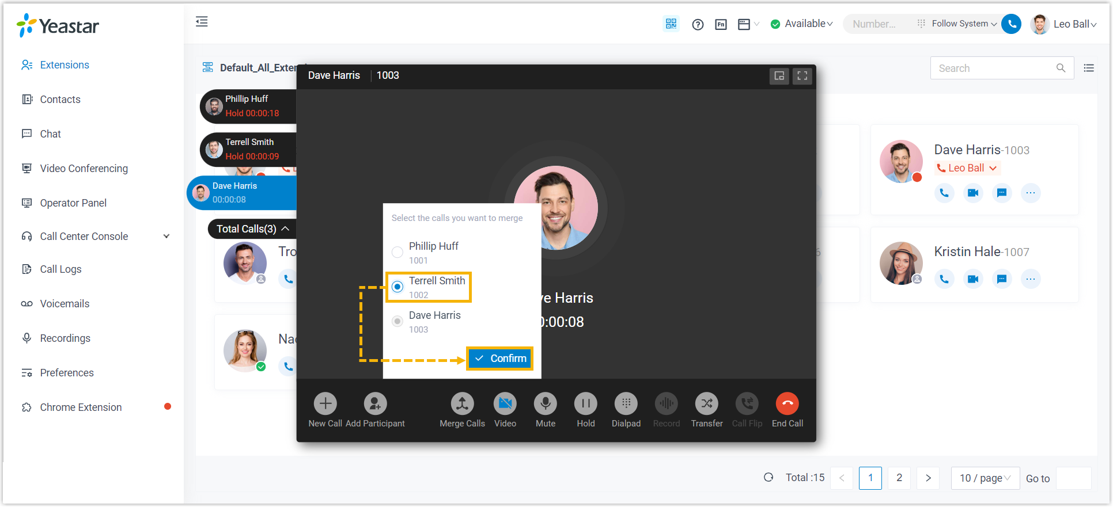Click Add Participant button
1113x507 pixels.
click(375, 410)
